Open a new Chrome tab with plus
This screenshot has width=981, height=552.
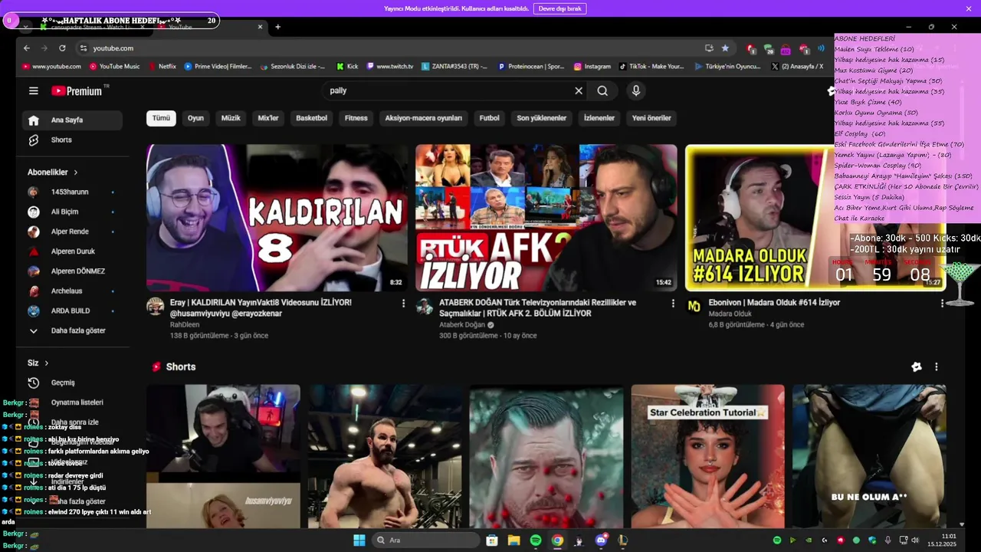pos(277,27)
